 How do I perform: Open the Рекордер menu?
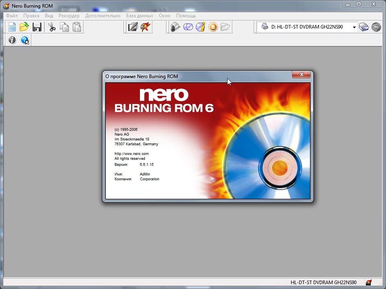coord(69,16)
